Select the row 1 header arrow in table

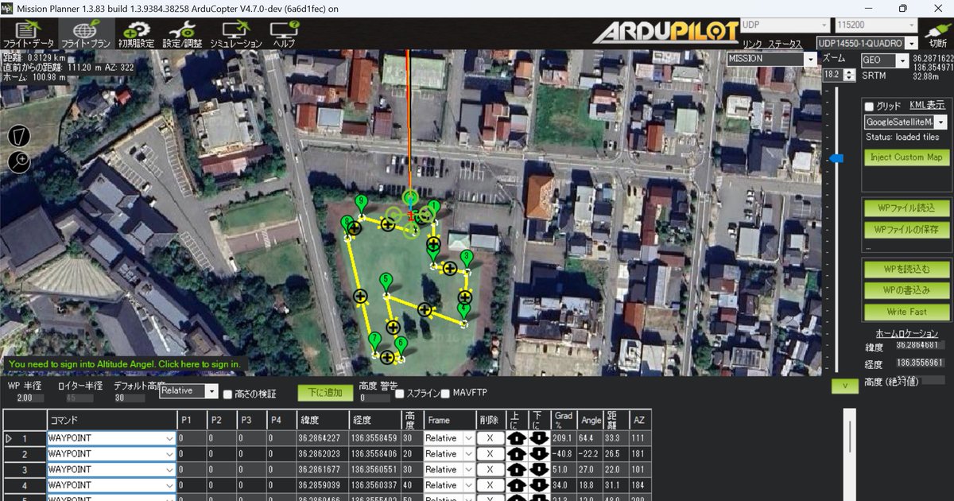pos(10,438)
